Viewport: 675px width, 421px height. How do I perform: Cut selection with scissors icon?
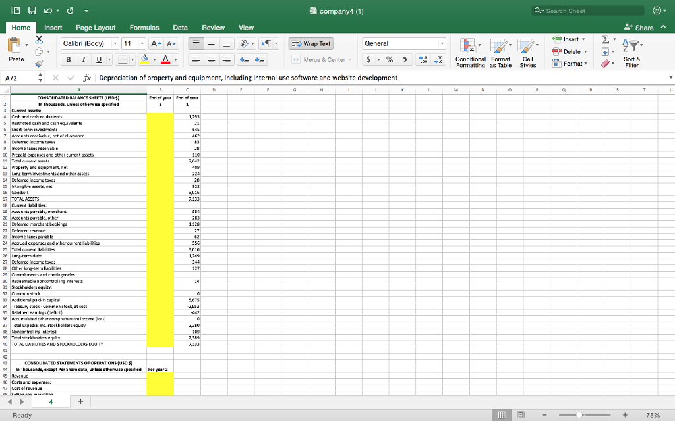[x=39, y=39]
